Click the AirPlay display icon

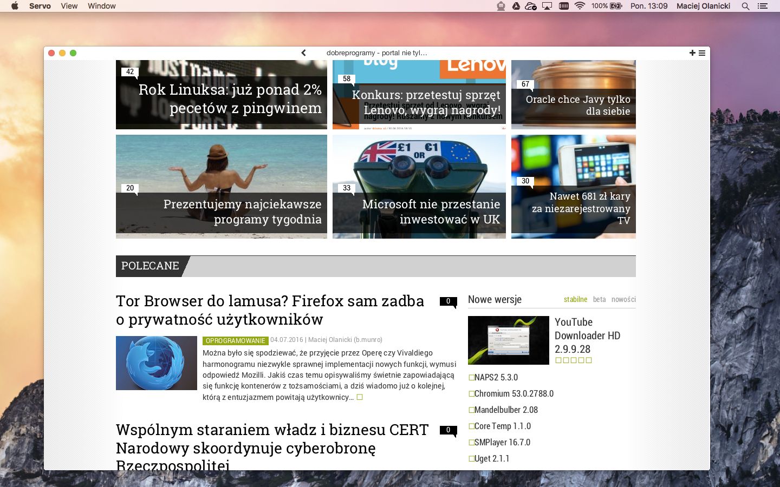(x=547, y=6)
